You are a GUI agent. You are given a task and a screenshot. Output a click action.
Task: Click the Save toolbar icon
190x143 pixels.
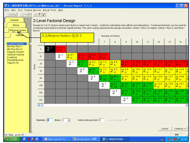point(15,14)
